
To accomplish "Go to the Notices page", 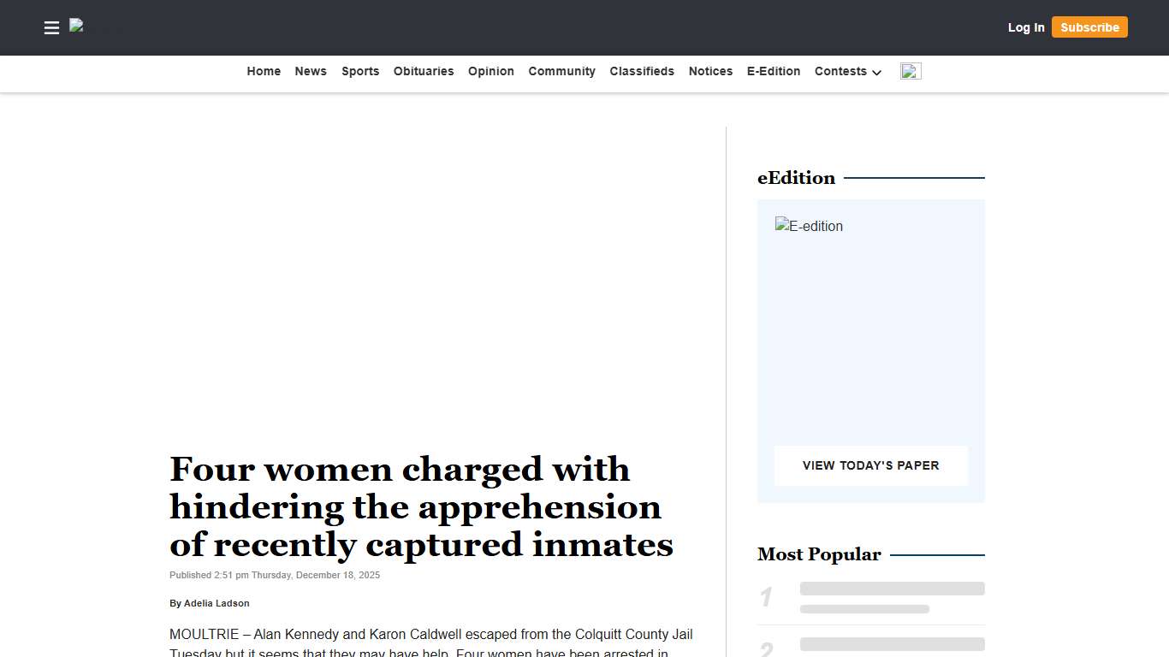I will coord(710,72).
